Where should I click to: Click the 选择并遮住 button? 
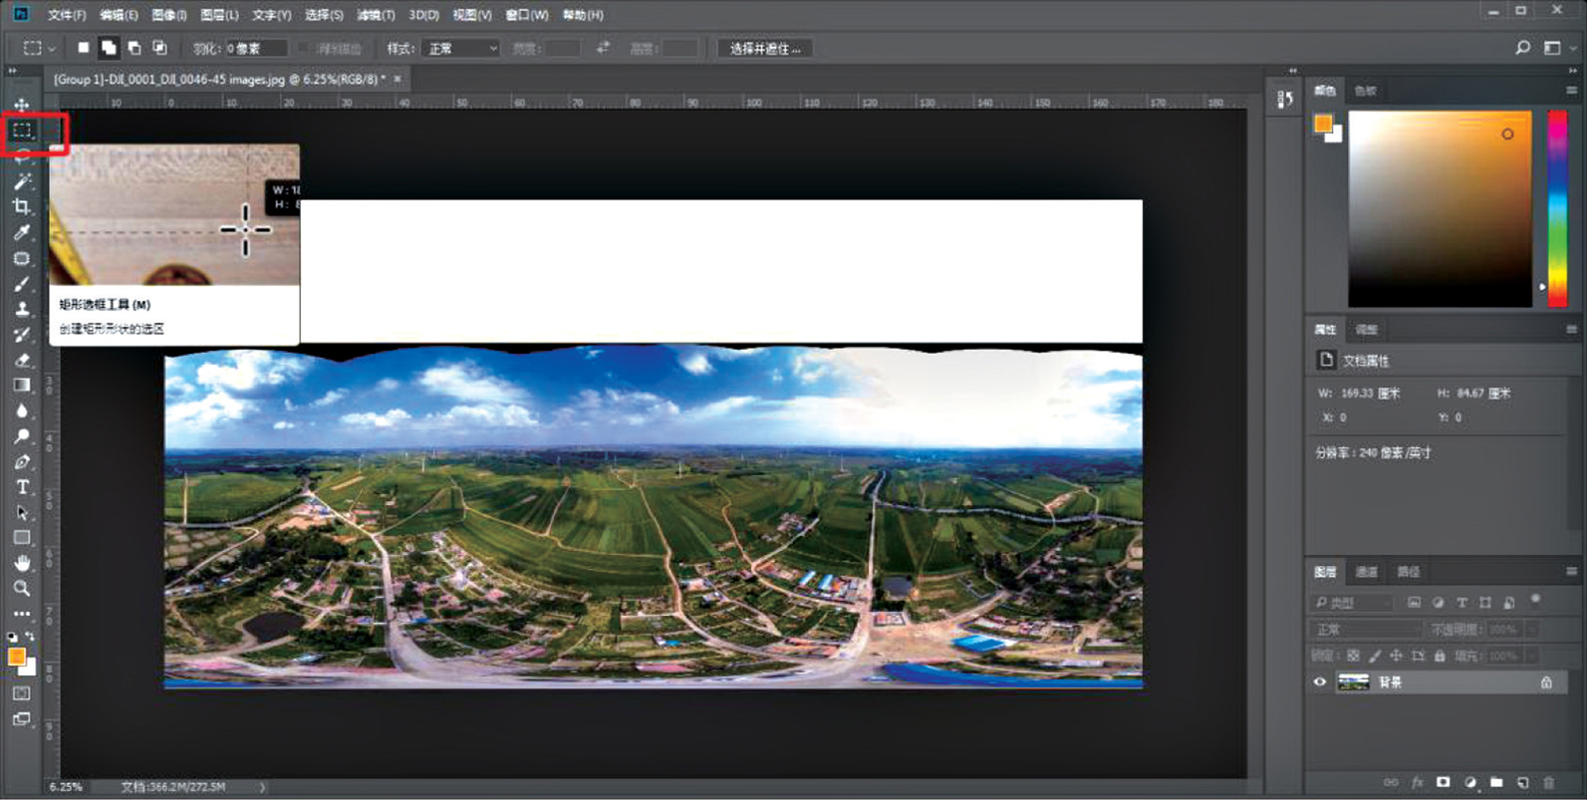pos(764,48)
